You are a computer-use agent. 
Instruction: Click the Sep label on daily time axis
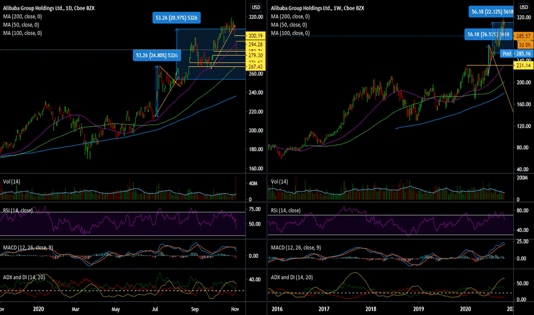click(x=195, y=309)
